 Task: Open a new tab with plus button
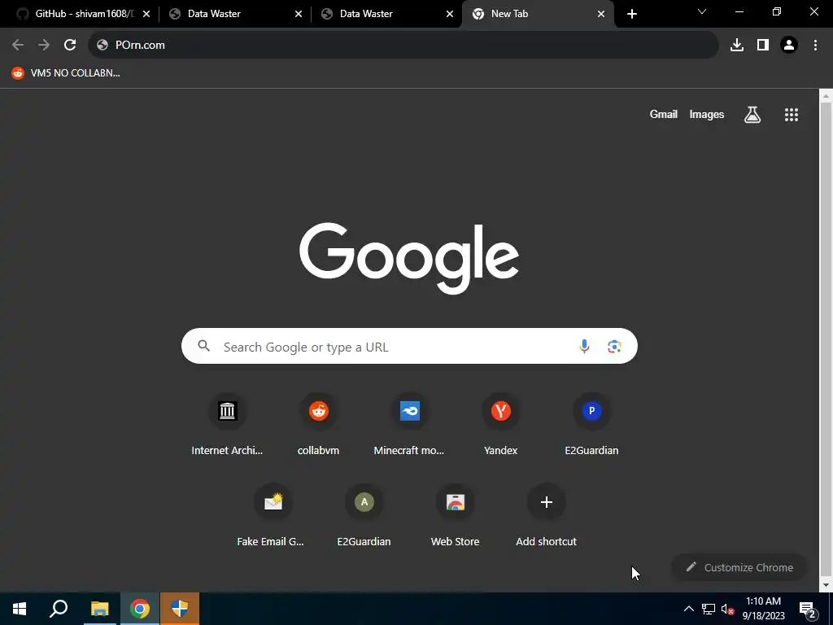pyautogui.click(x=631, y=14)
